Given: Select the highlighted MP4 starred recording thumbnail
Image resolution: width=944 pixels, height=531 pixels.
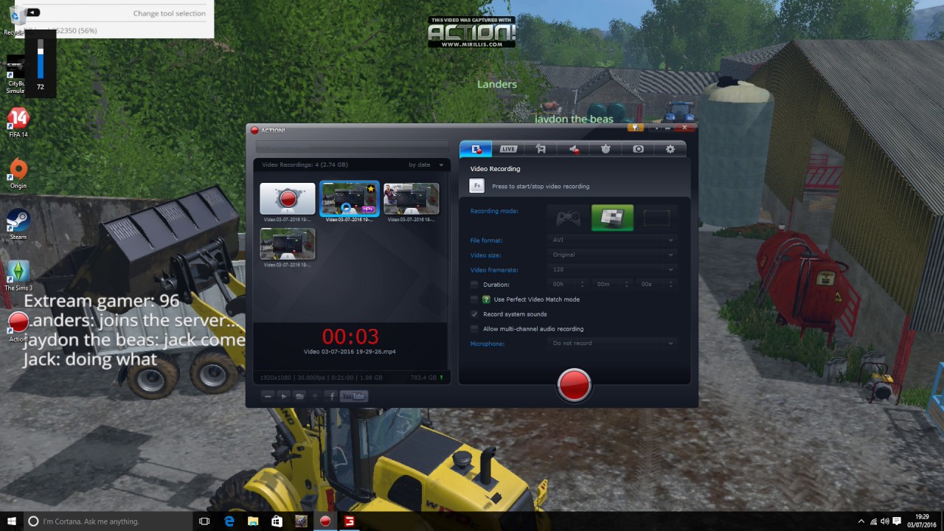Looking at the screenshot, I should [x=350, y=199].
